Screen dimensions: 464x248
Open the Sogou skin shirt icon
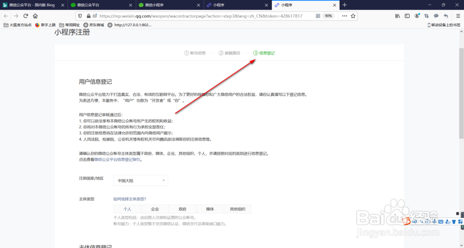point(454,222)
